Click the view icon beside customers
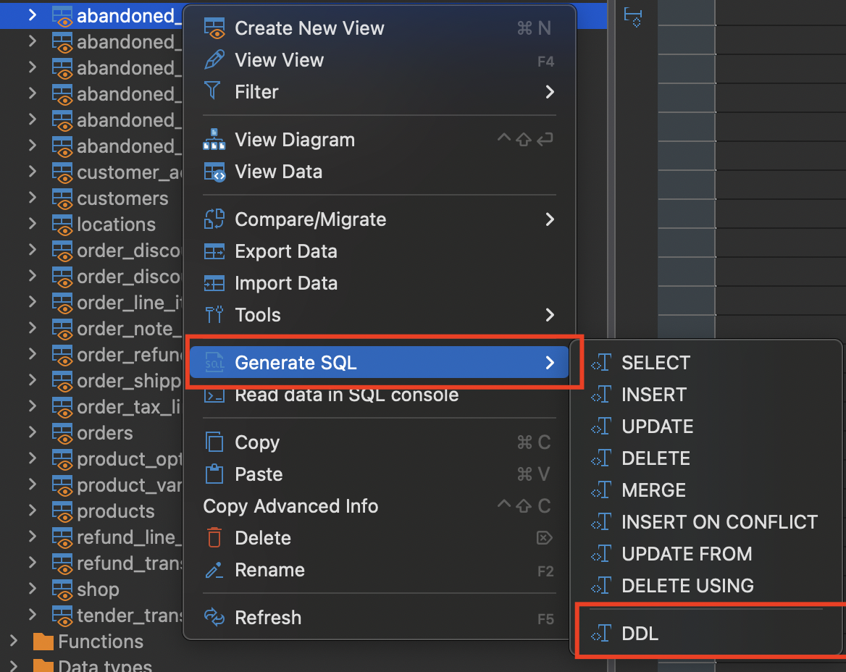This screenshot has height=672, width=846. point(62,198)
